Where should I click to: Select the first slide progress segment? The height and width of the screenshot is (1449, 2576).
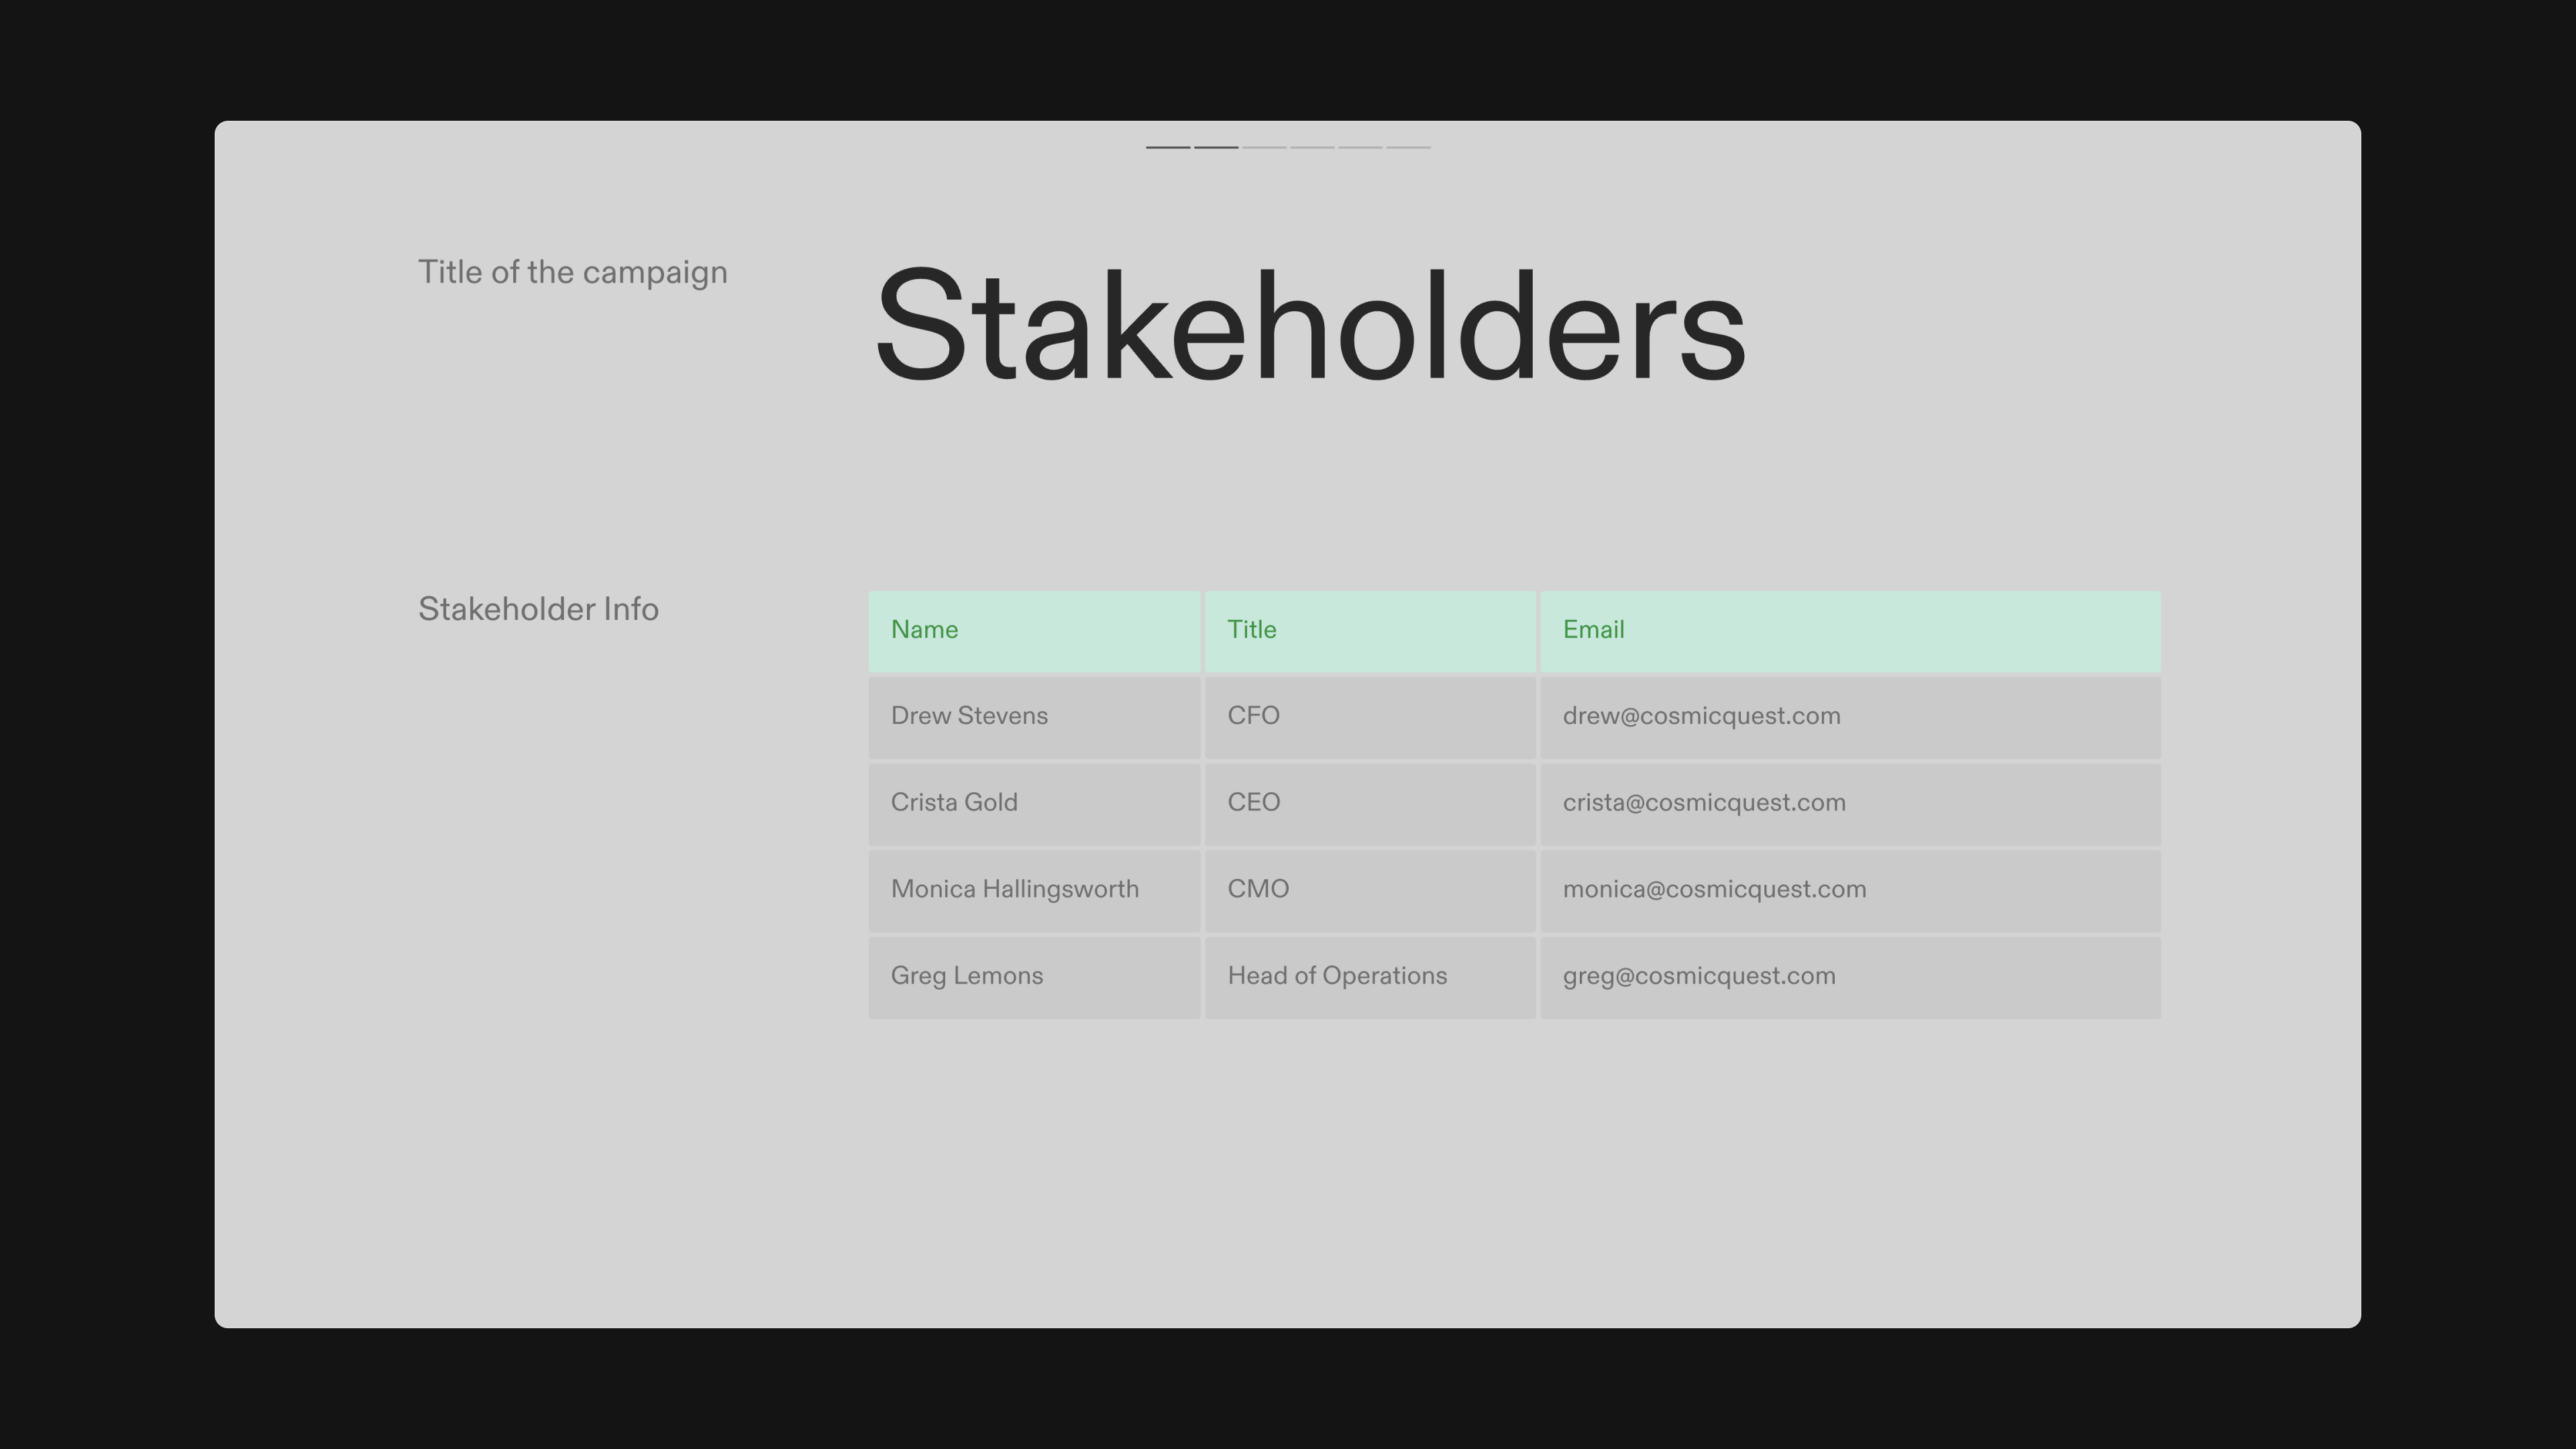pos(1168,147)
